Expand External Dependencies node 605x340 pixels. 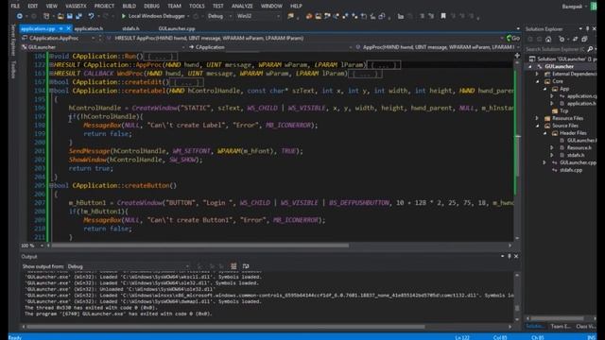[x=538, y=74]
